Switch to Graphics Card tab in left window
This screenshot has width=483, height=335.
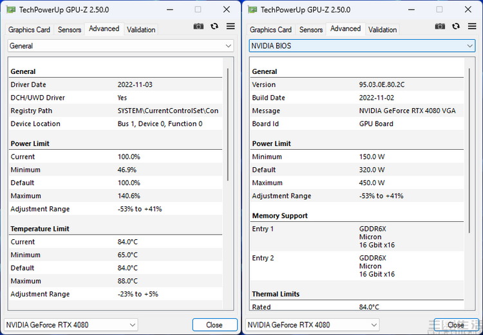click(29, 30)
